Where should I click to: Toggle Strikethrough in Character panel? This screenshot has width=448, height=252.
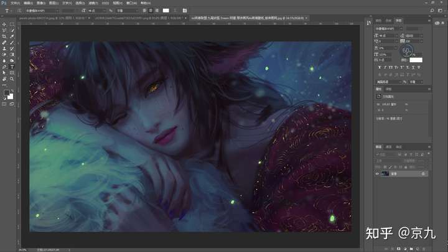click(x=419, y=67)
